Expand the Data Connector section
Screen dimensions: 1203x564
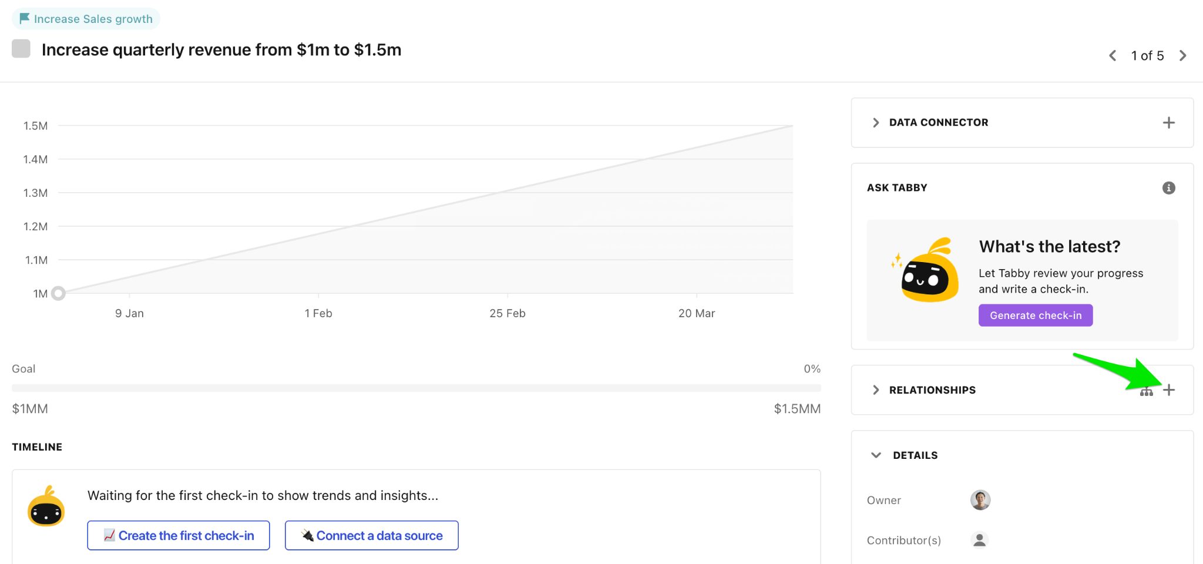tap(876, 123)
